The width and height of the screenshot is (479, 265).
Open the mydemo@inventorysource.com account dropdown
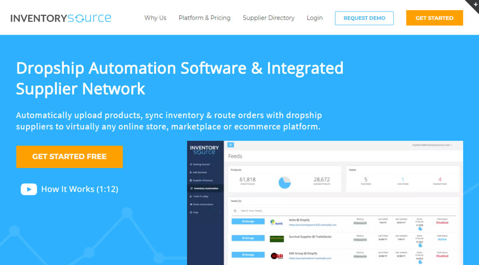tap(432, 145)
